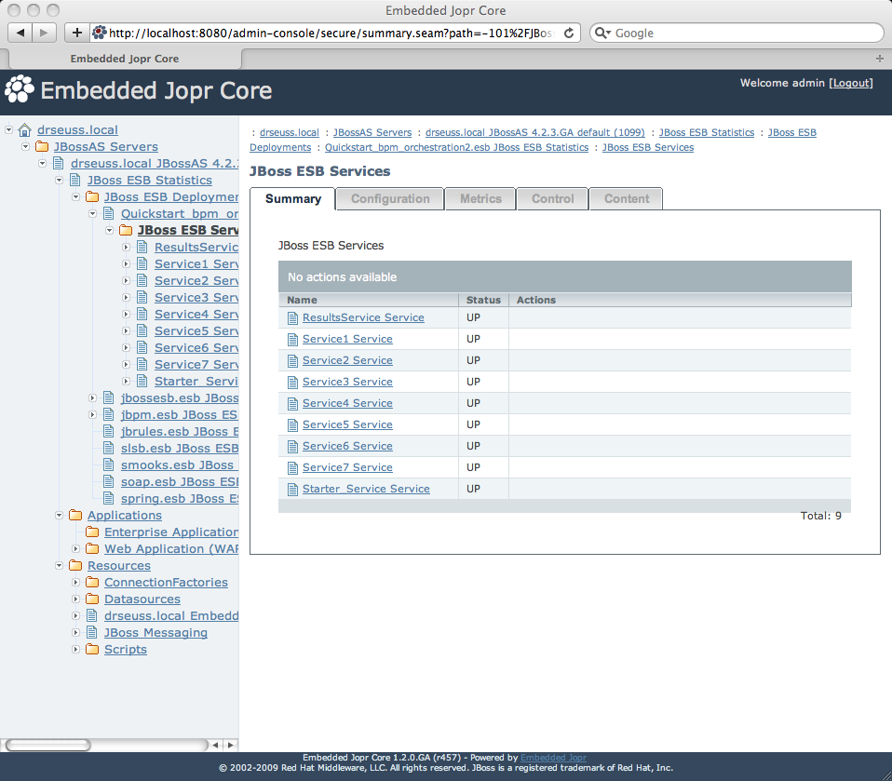The image size is (892, 781).
Task: Open the Metrics tab
Action: click(x=480, y=198)
